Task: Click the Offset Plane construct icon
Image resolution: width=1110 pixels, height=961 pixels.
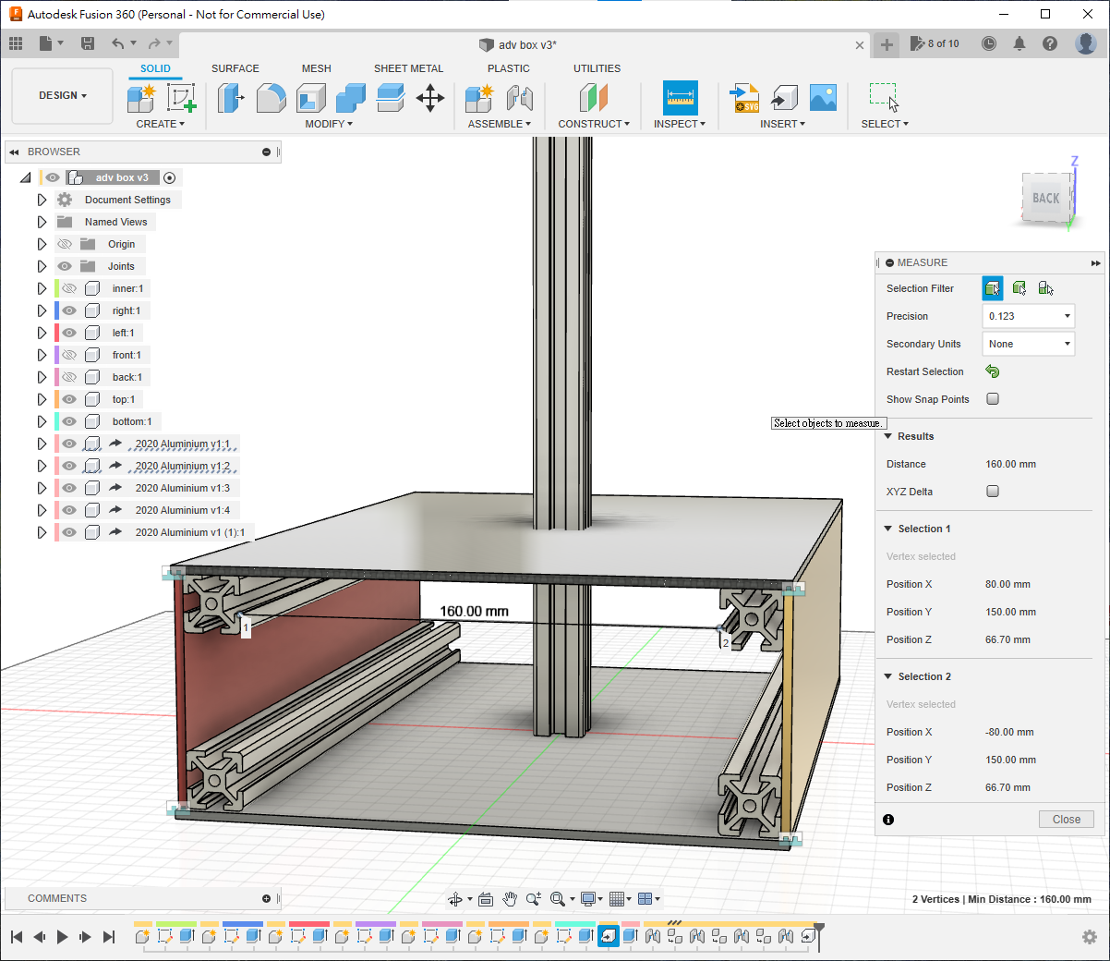Action: (x=594, y=97)
